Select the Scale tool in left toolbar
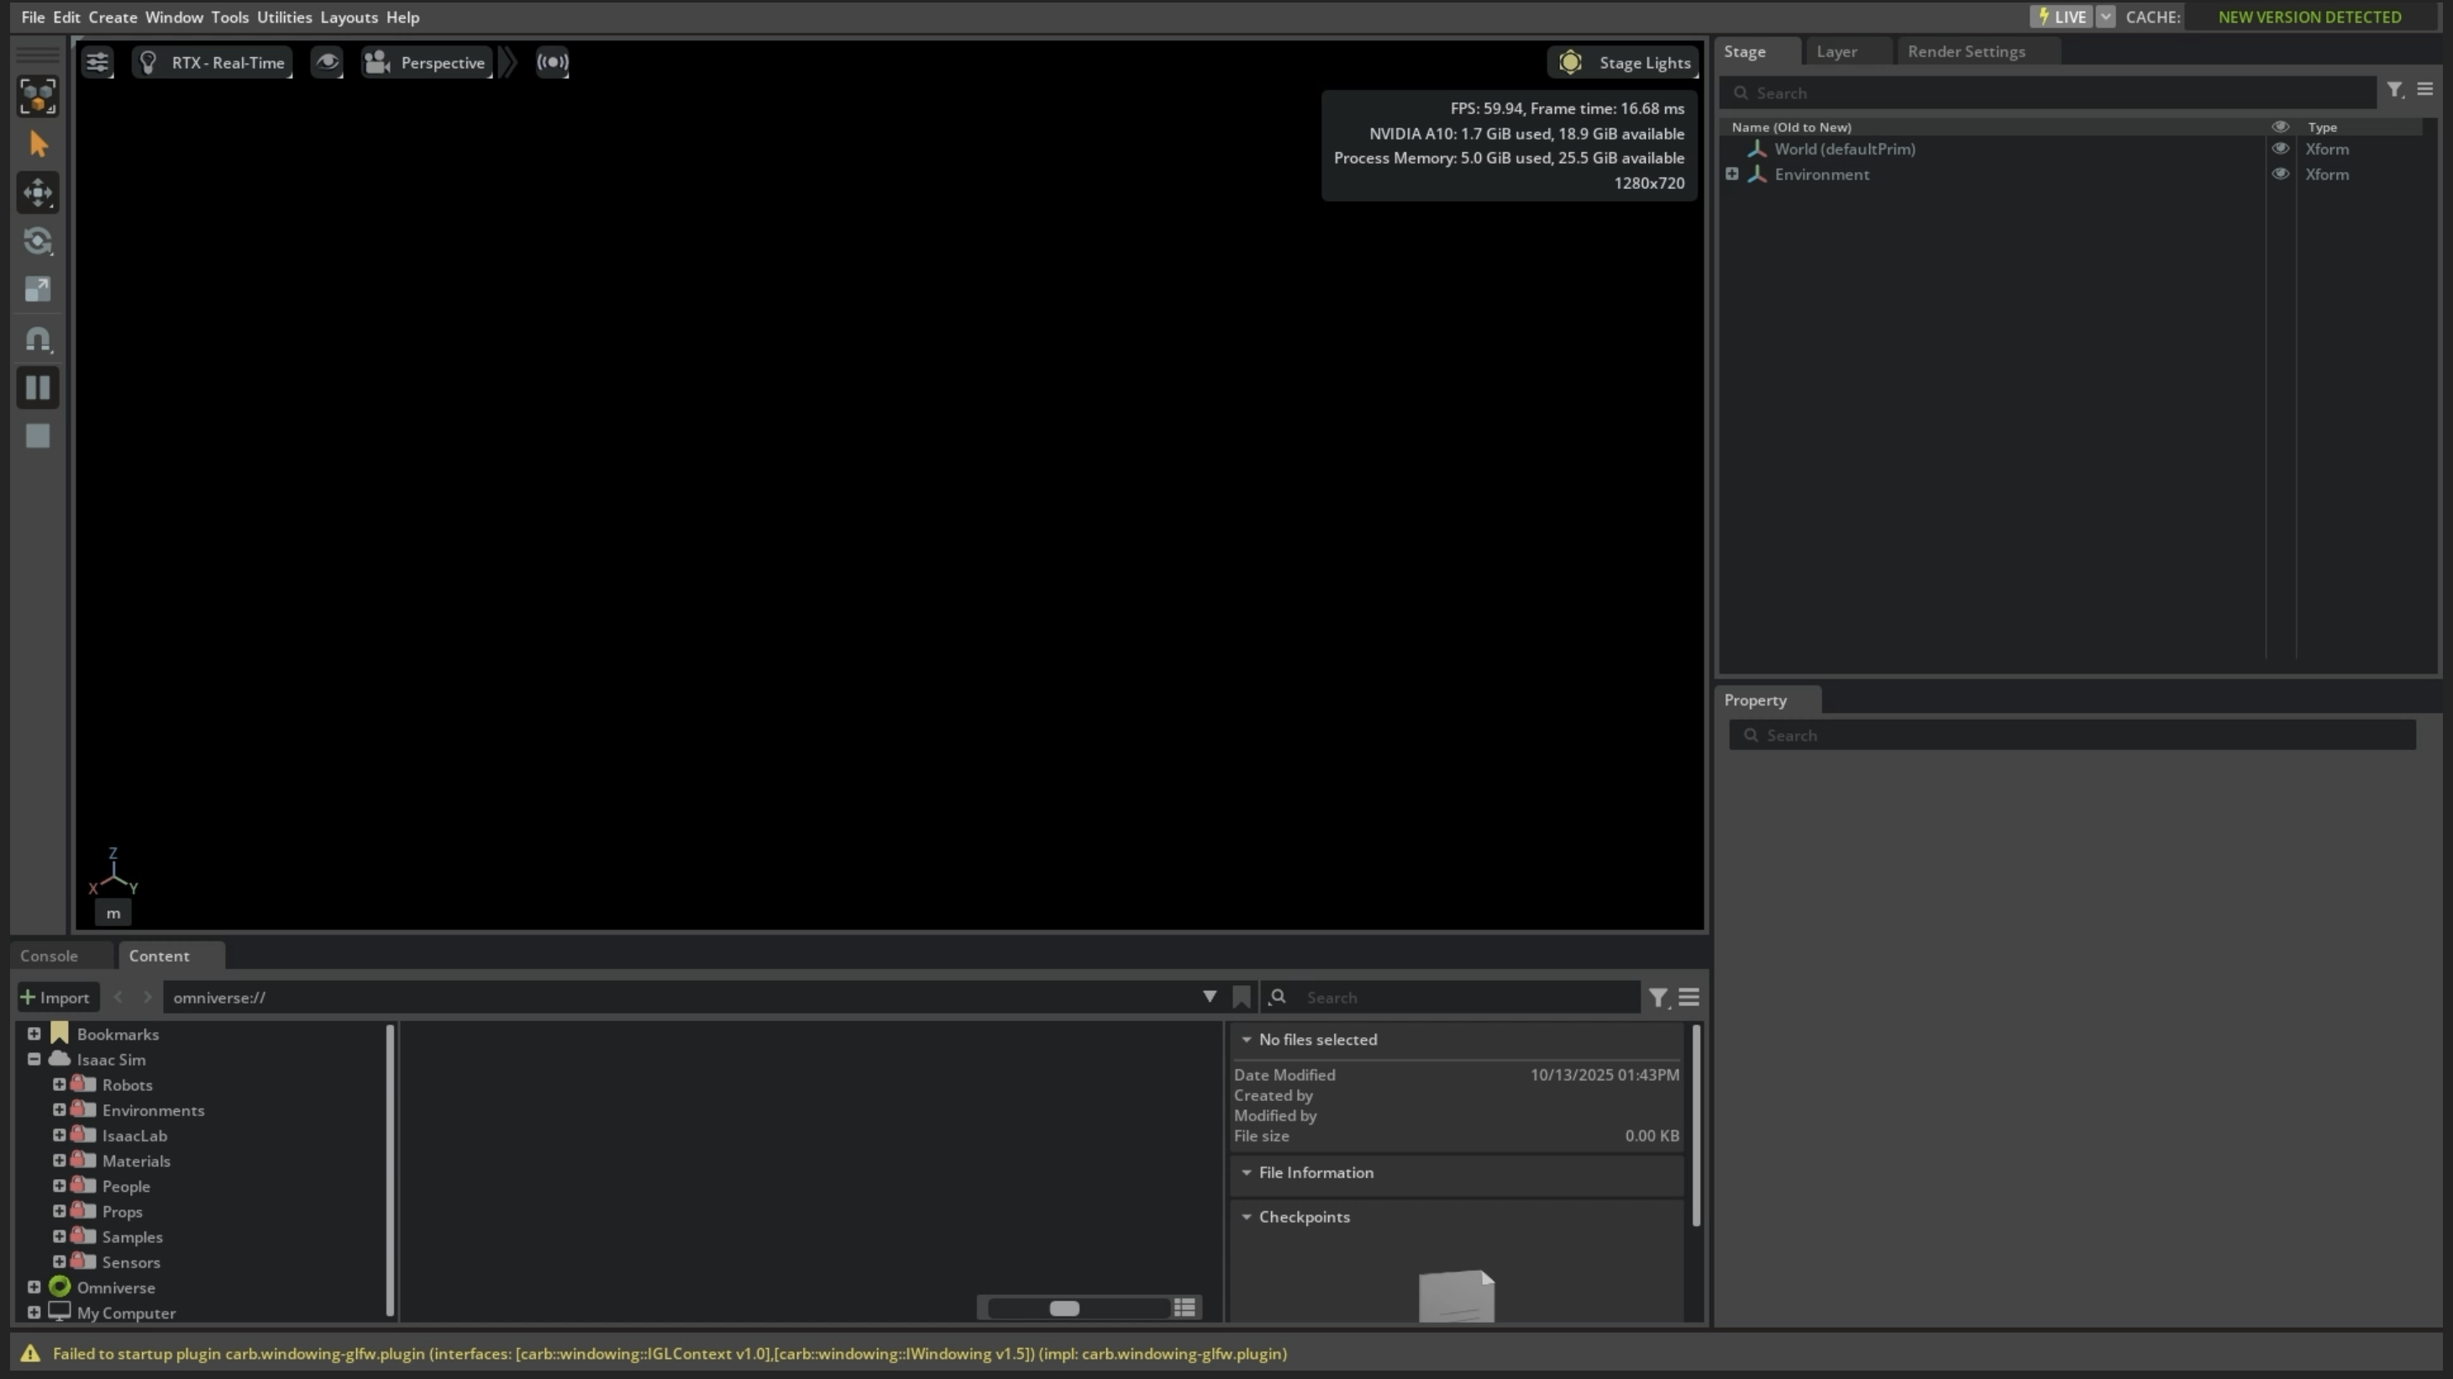The height and width of the screenshot is (1379, 2453). pos(37,289)
